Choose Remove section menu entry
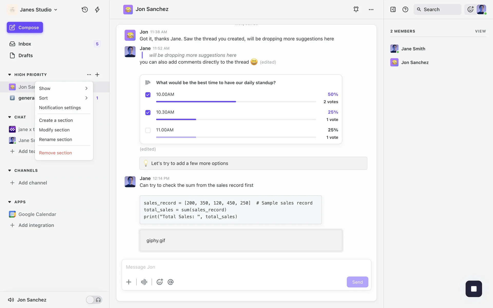 55,153
